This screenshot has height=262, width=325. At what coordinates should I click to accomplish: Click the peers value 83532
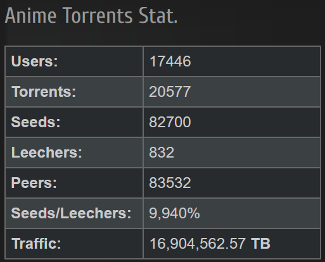[170, 183]
